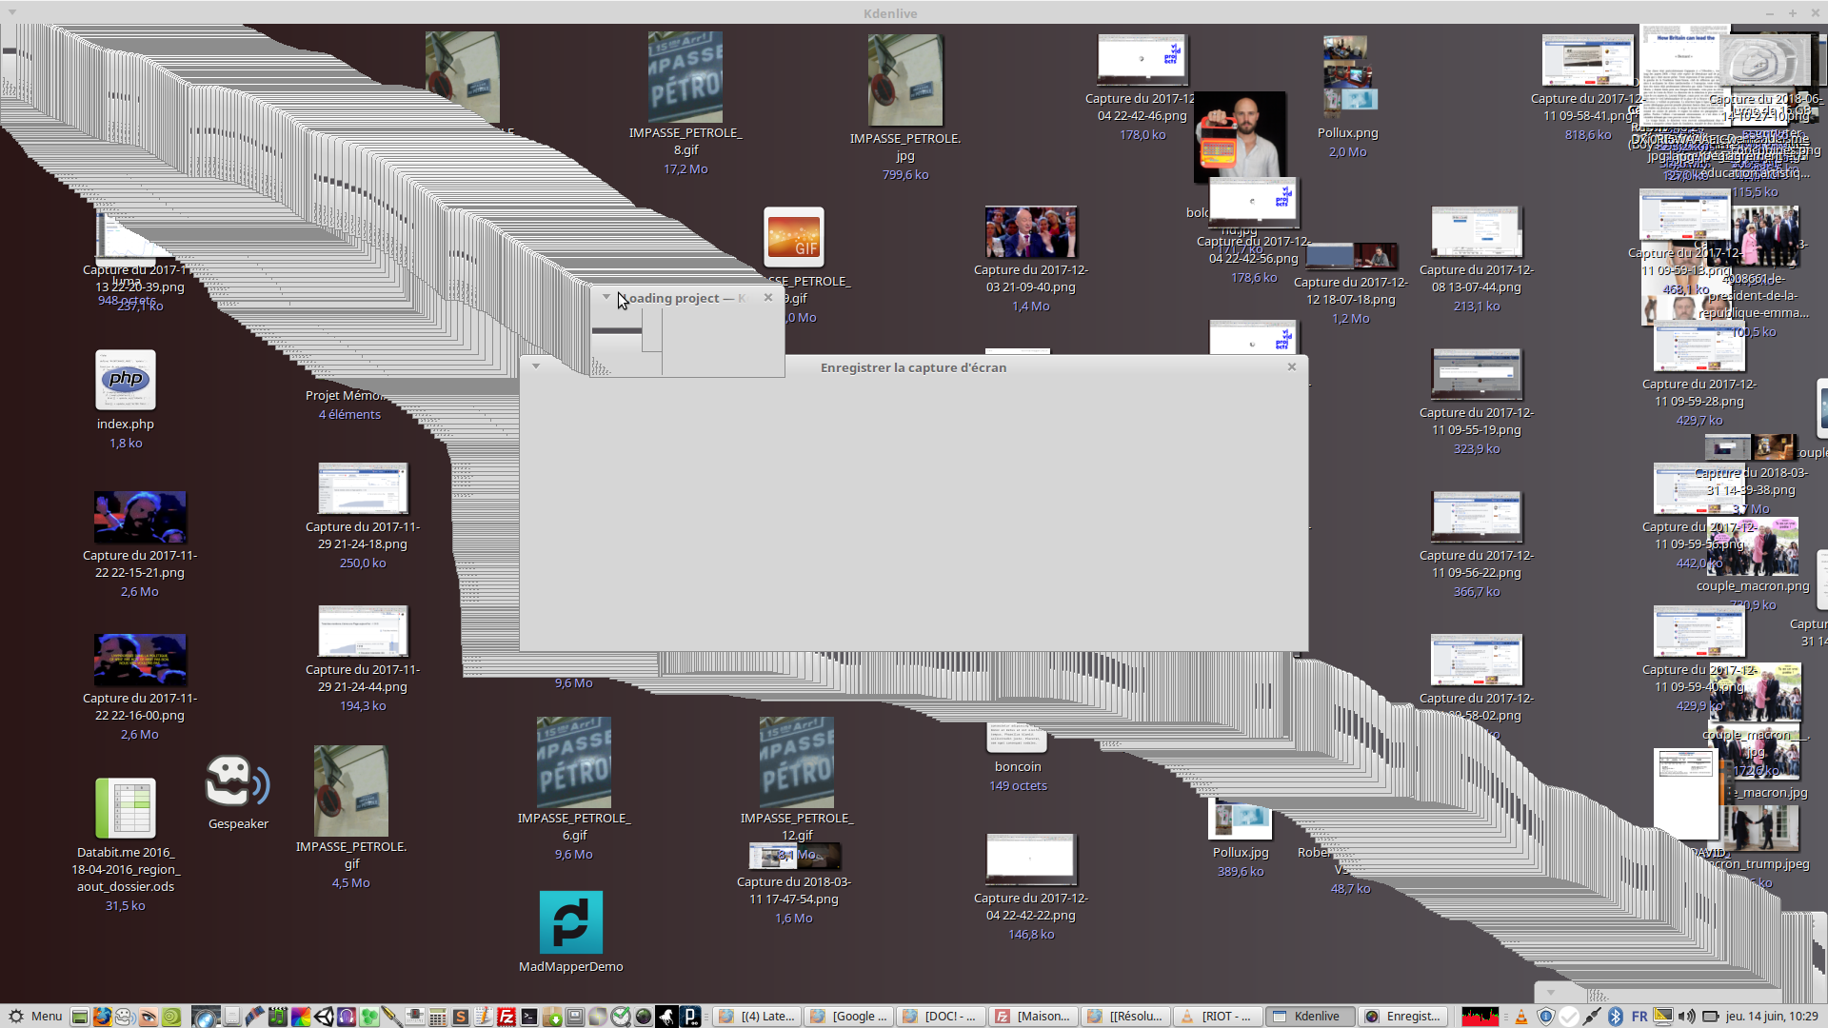Click the volume speaker tray icon

tap(1686, 1017)
